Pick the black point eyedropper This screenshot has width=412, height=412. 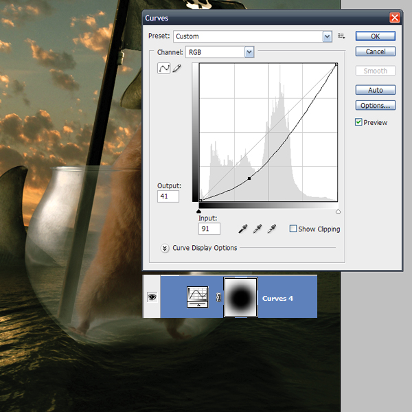point(242,229)
